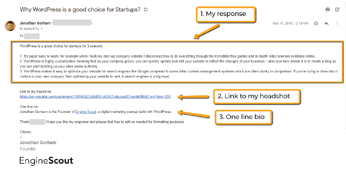Screen dimensions: 346x171
Task: Select the "2. Link to my headshot" callout
Action: point(257,96)
